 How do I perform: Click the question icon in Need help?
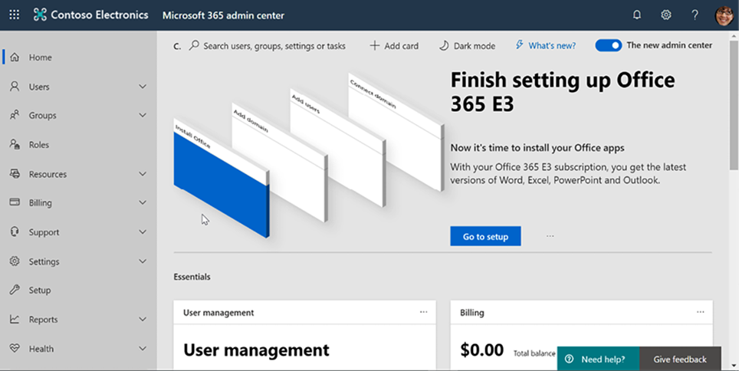point(570,360)
